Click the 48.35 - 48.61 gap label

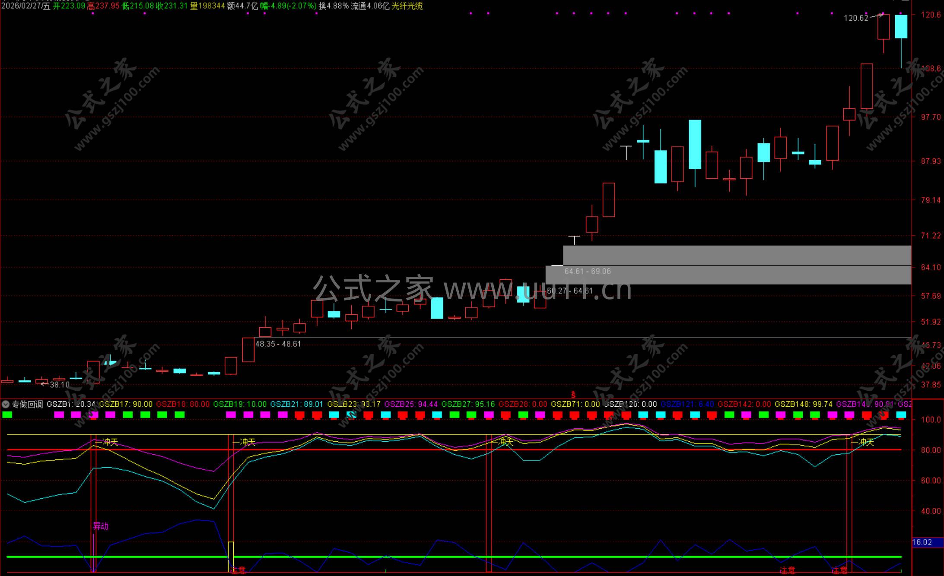click(278, 344)
